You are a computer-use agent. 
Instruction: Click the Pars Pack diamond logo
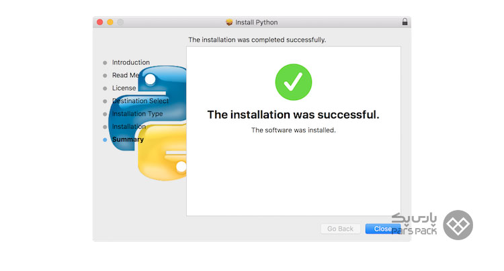[458, 225]
